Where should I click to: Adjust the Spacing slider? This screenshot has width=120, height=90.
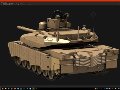click(14, 5)
